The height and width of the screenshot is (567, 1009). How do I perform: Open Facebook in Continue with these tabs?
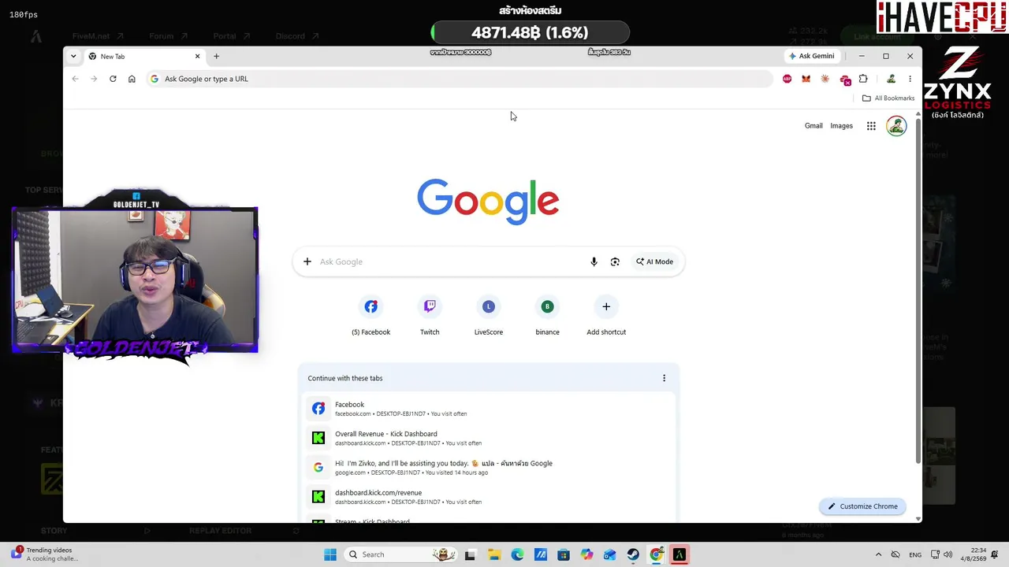coord(489,409)
